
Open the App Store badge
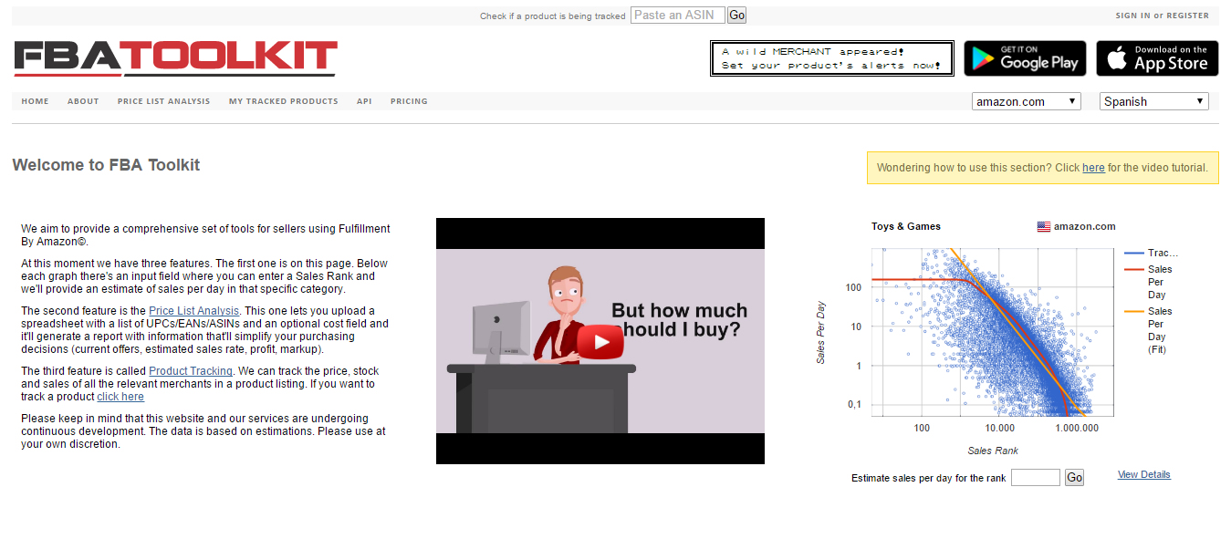click(x=1157, y=58)
